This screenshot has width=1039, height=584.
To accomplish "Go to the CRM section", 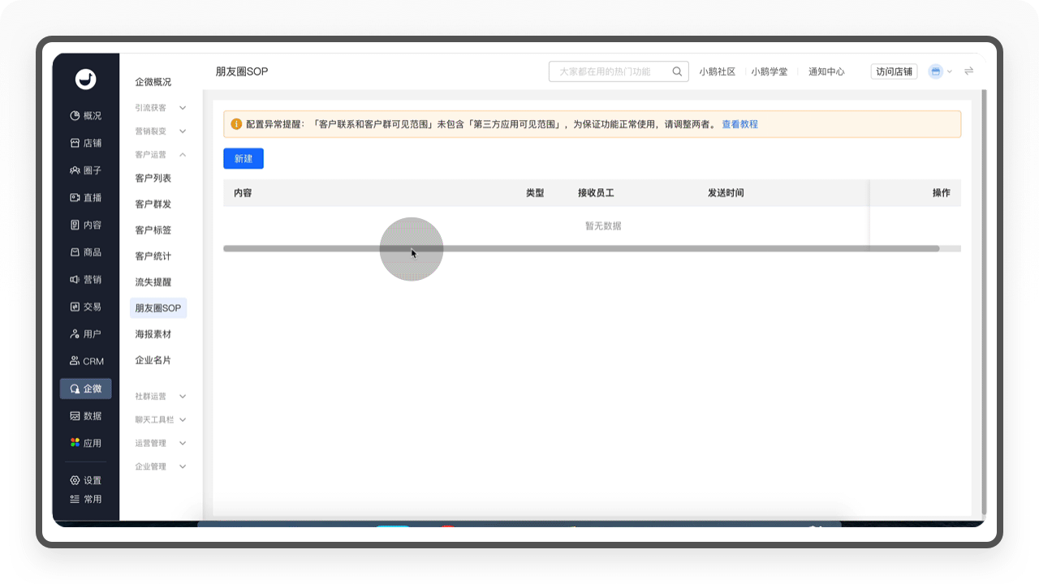I will (x=85, y=362).
